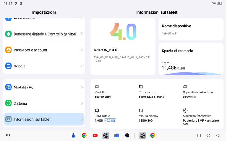
Task: Open the contacts app in taskbar
Action: [x=73, y=135]
